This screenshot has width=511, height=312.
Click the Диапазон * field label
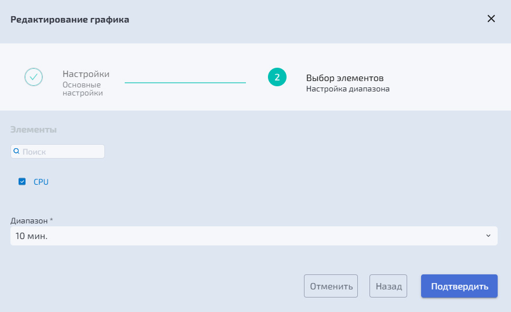click(32, 221)
